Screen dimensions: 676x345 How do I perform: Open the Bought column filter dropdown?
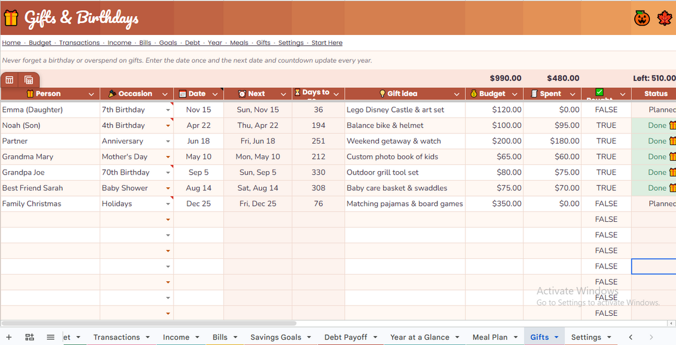[622, 94]
